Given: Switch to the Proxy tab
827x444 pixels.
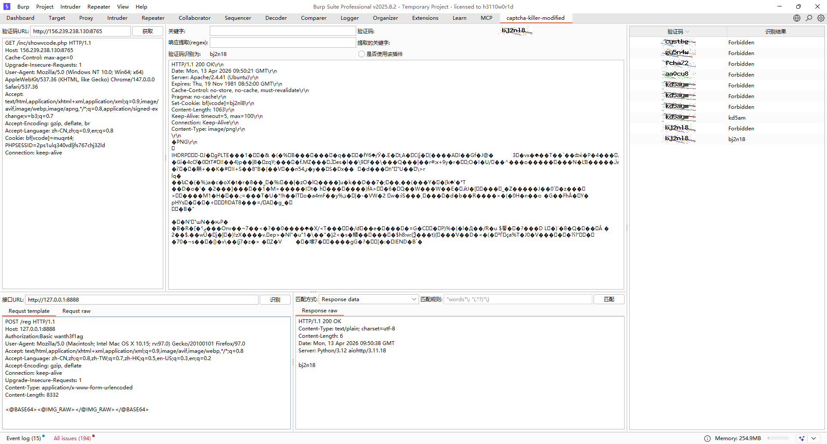Looking at the screenshot, I should (x=86, y=18).
